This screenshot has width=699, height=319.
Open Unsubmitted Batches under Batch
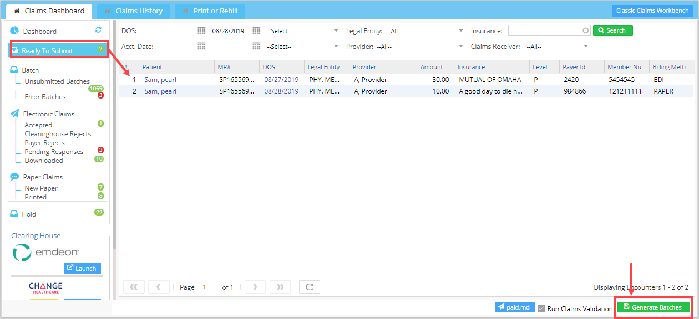57,81
